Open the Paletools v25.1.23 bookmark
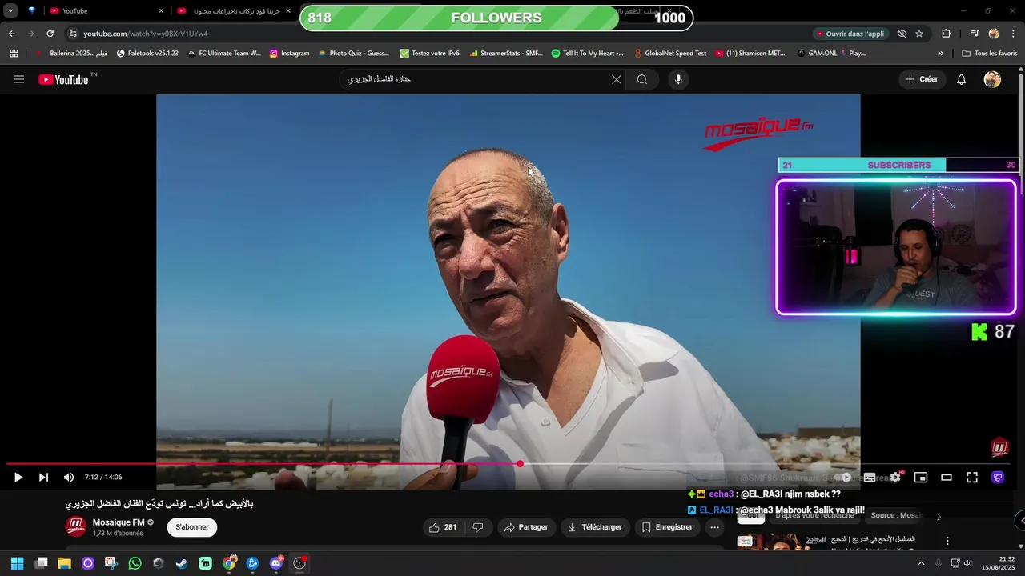This screenshot has height=576, width=1025. (147, 54)
